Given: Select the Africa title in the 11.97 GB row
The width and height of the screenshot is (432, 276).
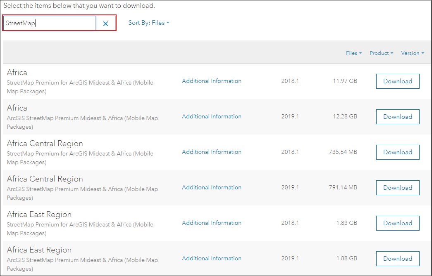Looking at the screenshot, I should [x=17, y=72].
